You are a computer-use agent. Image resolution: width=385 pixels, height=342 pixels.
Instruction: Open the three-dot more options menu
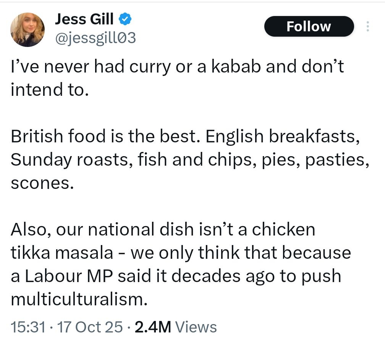[x=367, y=26]
